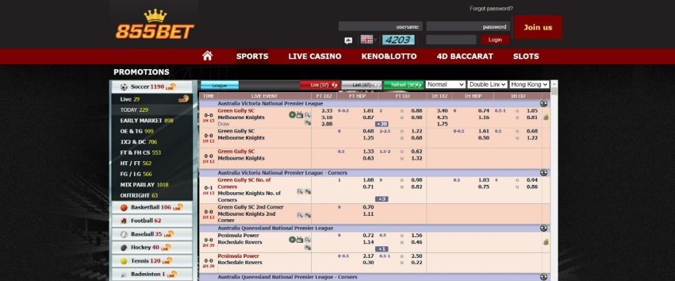Play live stream for Peninsula Power match
Screen dimensions: 675x281
point(292,240)
